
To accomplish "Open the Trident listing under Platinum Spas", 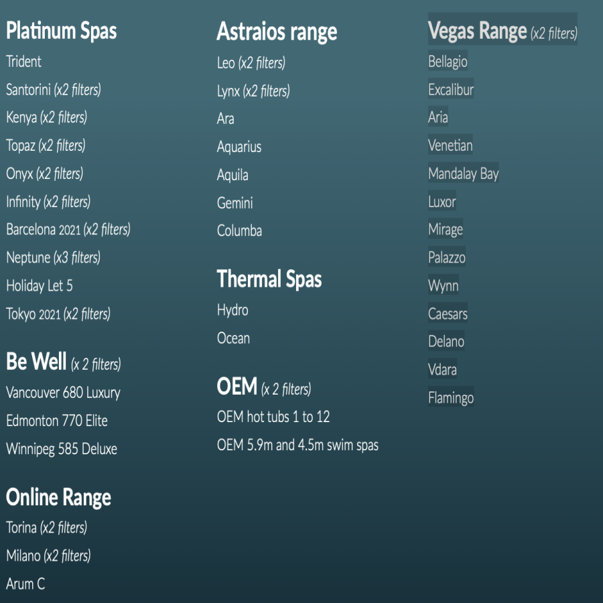I will click(x=23, y=62).
